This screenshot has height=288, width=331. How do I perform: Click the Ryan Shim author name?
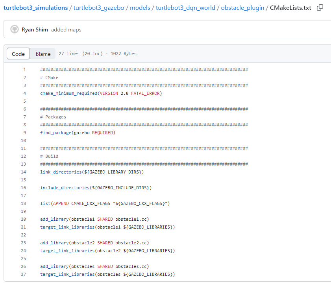tap(35, 30)
